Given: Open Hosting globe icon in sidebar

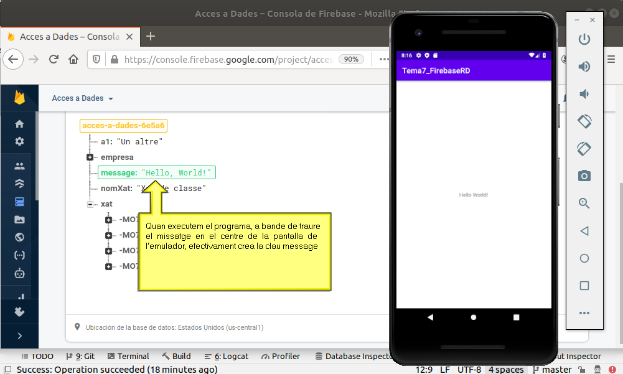Looking at the screenshot, I should [x=19, y=237].
